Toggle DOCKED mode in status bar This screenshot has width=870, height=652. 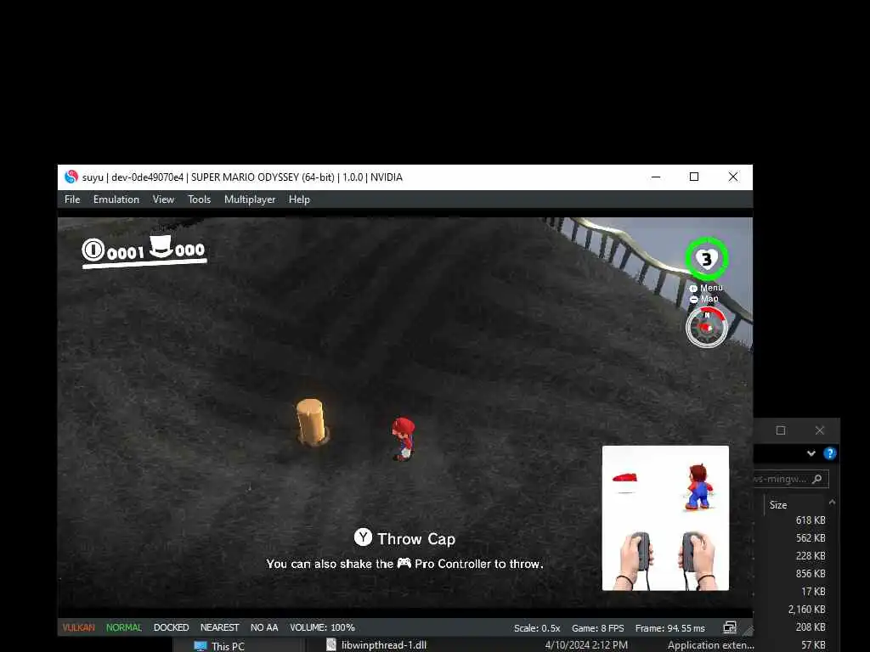[x=171, y=627]
